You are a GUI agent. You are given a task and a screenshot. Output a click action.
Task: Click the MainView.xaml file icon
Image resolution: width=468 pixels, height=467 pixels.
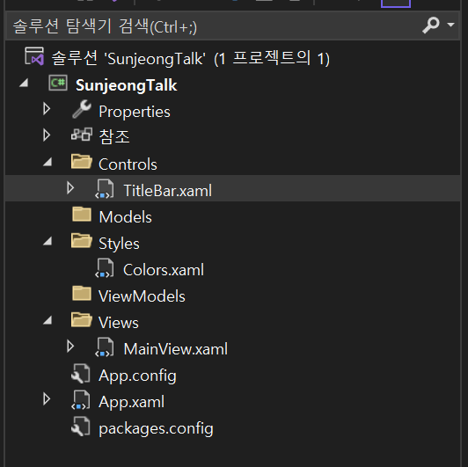(105, 347)
